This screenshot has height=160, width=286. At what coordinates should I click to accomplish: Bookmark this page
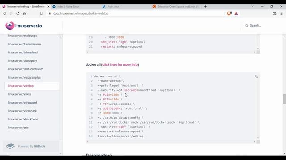tap(42, 13)
